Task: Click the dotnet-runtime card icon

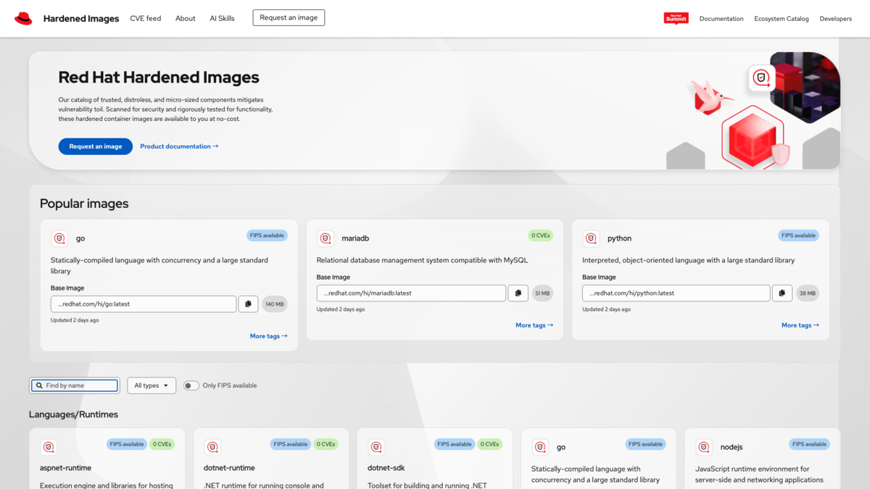Action: (212, 447)
